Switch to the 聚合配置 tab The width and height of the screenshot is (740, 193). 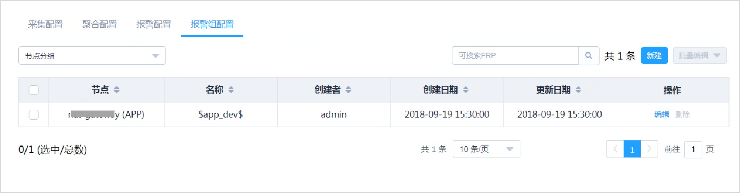(99, 24)
